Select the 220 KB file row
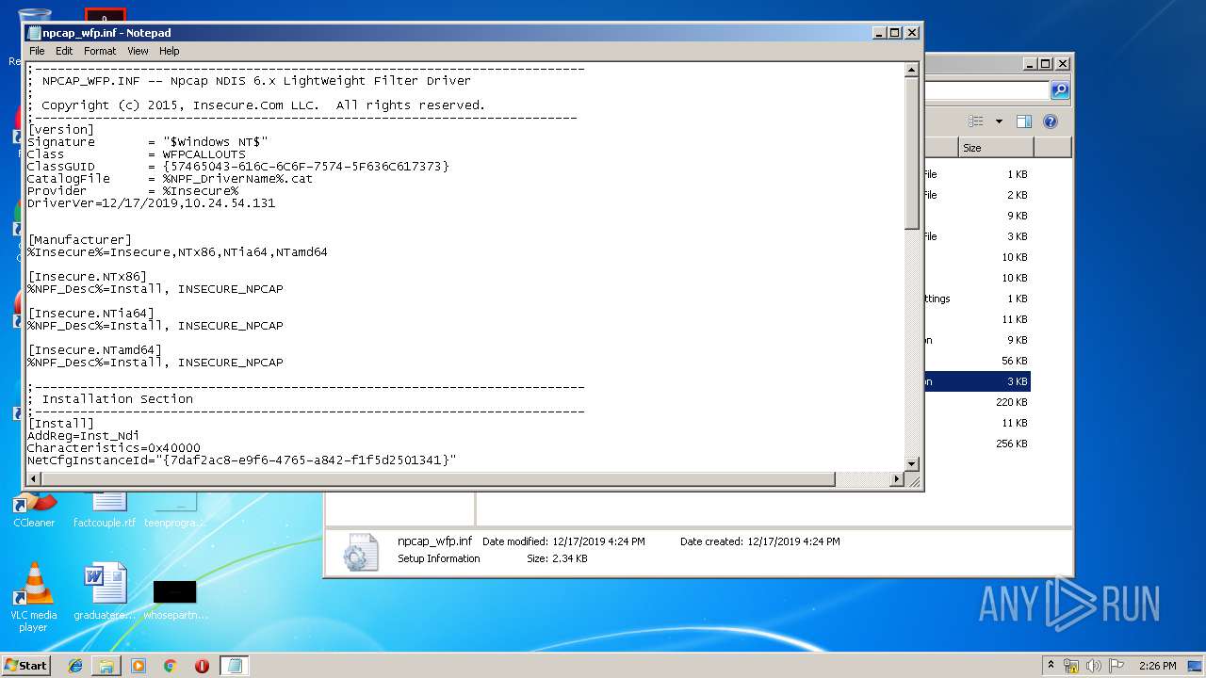 coord(977,402)
